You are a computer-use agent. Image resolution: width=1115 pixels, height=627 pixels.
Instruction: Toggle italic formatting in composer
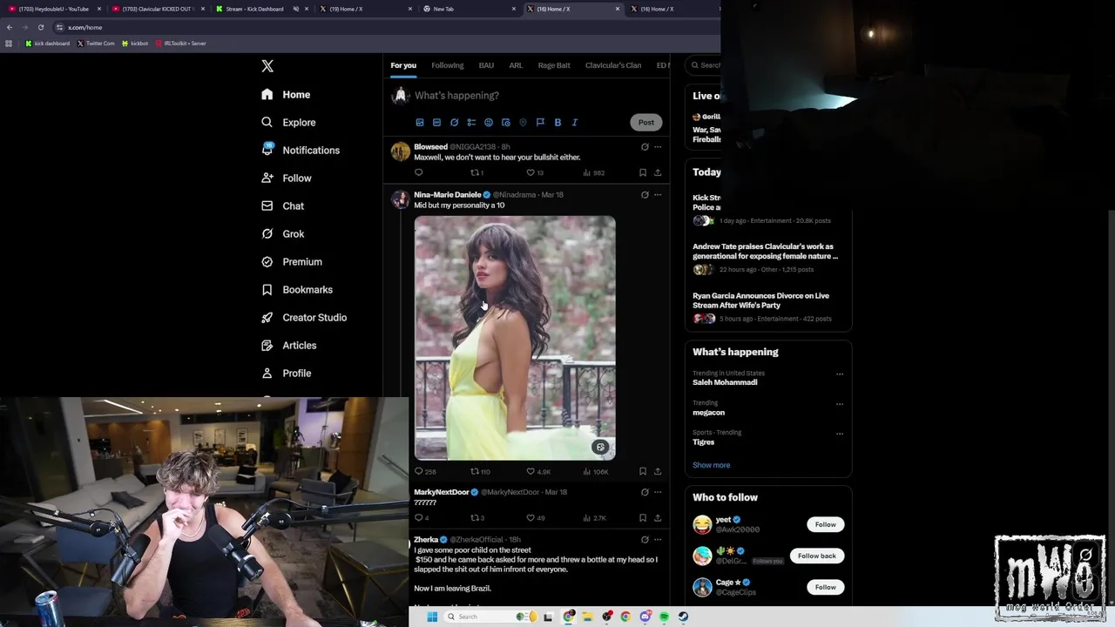[x=575, y=123]
